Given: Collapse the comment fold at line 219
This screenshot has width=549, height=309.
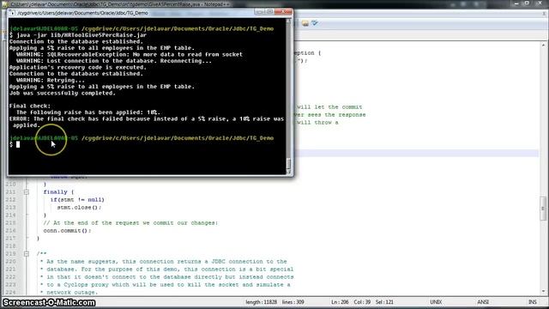Looking at the screenshot, I should tap(27, 254).
